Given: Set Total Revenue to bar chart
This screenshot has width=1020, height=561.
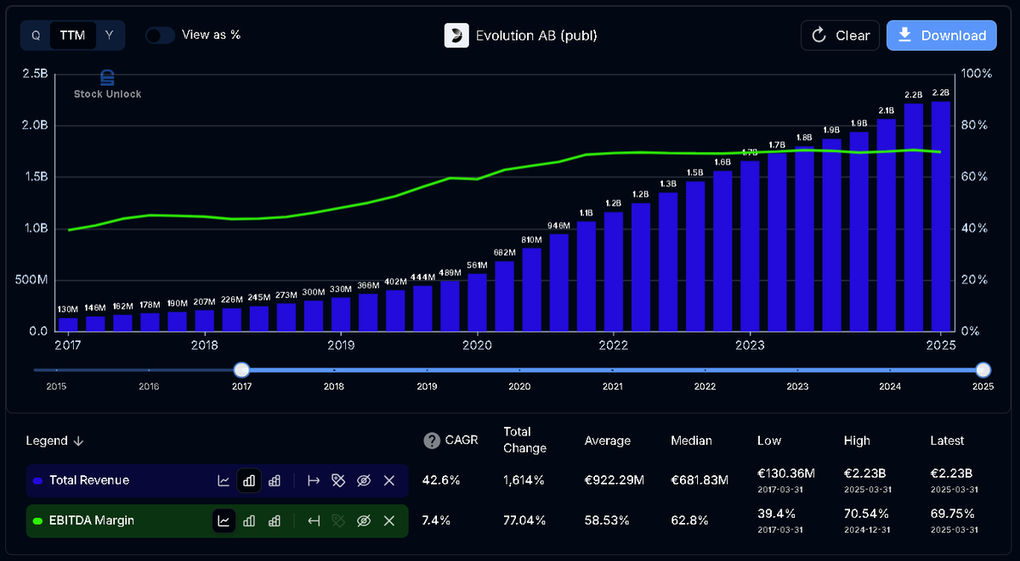Looking at the screenshot, I should click(x=249, y=480).
